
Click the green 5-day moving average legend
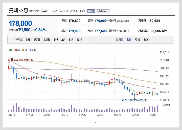(11, 50)
